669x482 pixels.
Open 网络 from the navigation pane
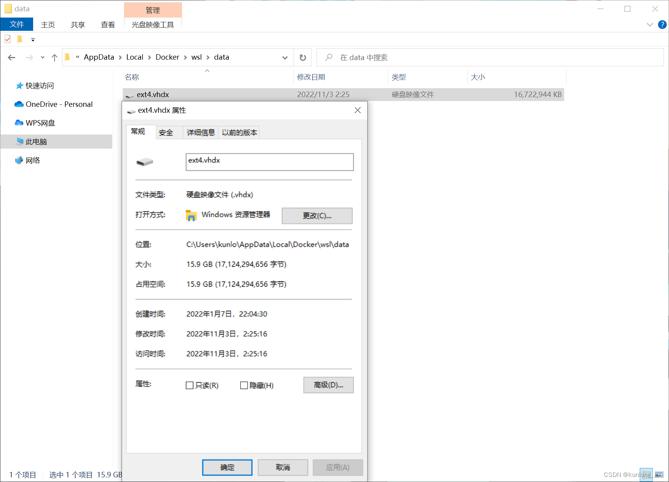point(32,160)
